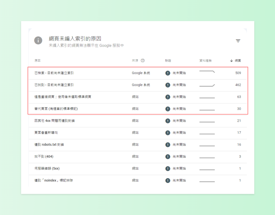Click the trend sparkline for the 462 pages row
This screenshot has width=275, height=215.
pyautogui.click(x=207, y=86)
